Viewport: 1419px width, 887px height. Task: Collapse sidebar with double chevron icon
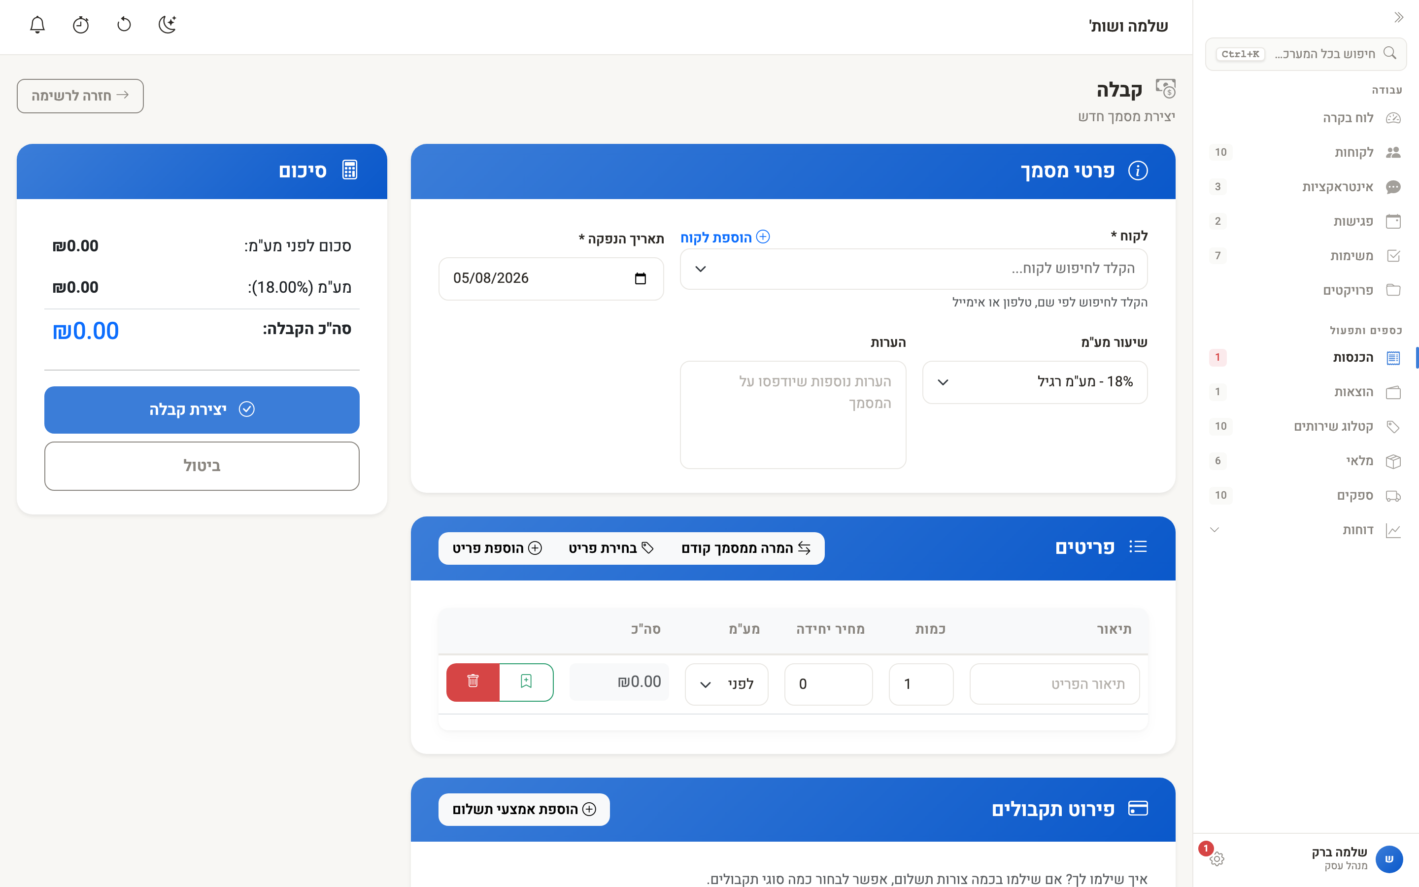(x=1398, y=18)
